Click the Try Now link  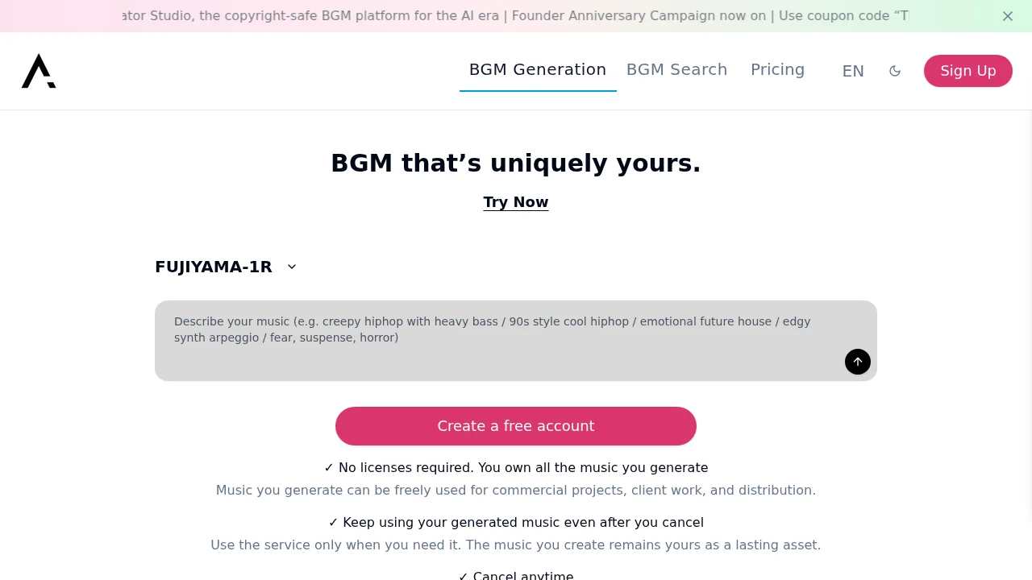coord(516,202)
